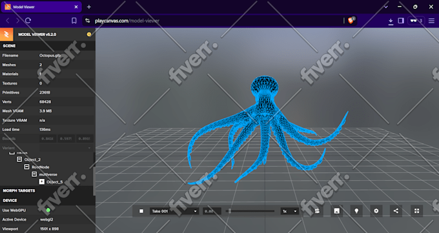439x233 pixels.
Task: Collapse the RootNode tree node
Action: click(x=26, y=167)
